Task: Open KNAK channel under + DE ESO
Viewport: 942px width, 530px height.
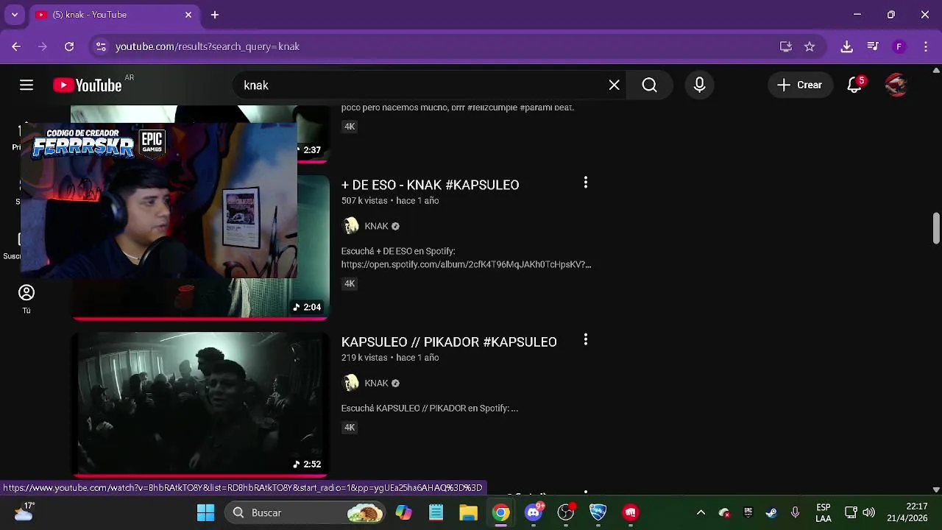Action: click(376, 226)
